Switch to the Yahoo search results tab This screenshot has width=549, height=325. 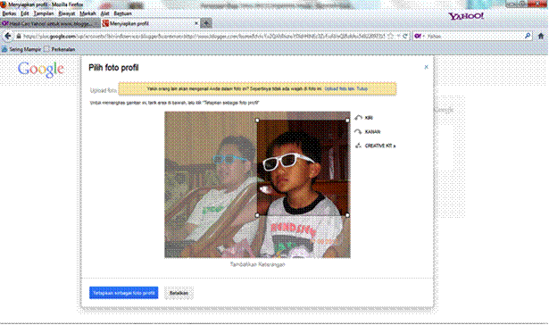(x=50, y=23)
